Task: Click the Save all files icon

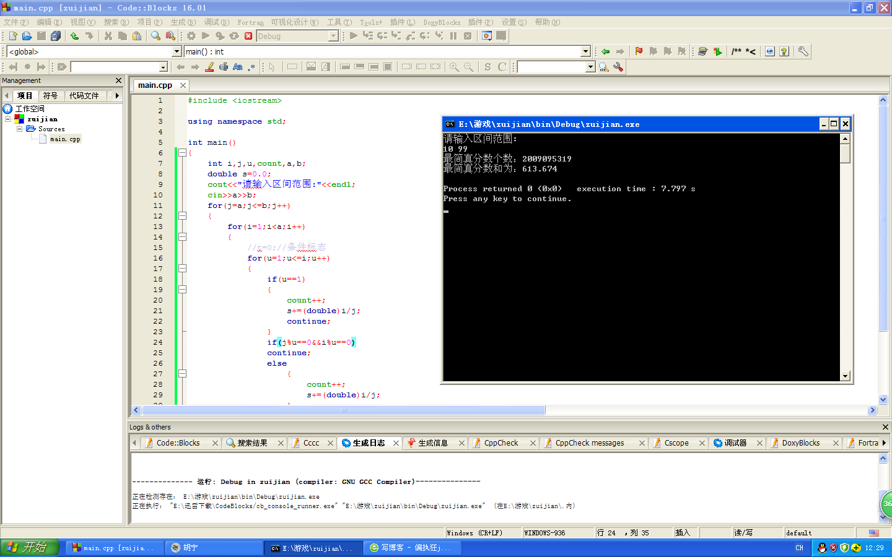Action: [56, 36]
